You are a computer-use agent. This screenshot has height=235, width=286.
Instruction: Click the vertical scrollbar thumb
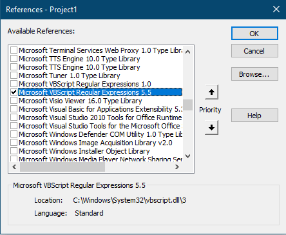[187, 105]
